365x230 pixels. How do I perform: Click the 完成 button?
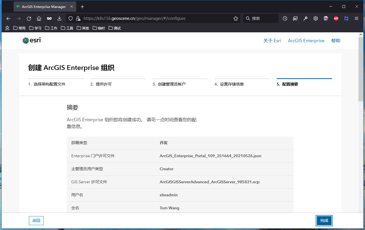pyautogui.click(x=324, y=220)
